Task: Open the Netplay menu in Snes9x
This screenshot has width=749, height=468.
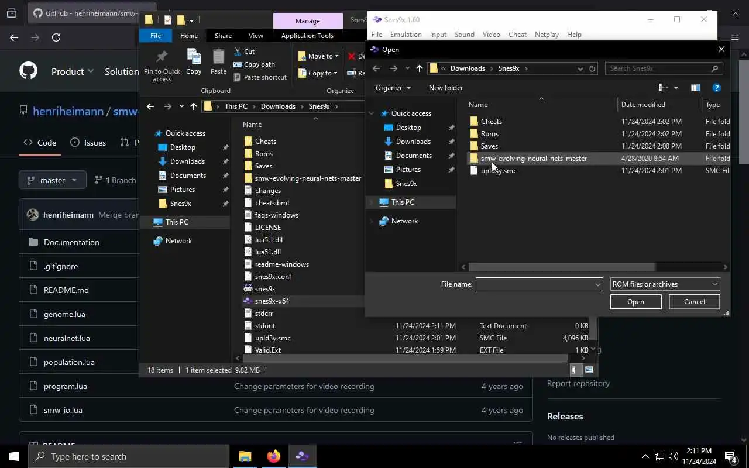Action: coord(547,35)
